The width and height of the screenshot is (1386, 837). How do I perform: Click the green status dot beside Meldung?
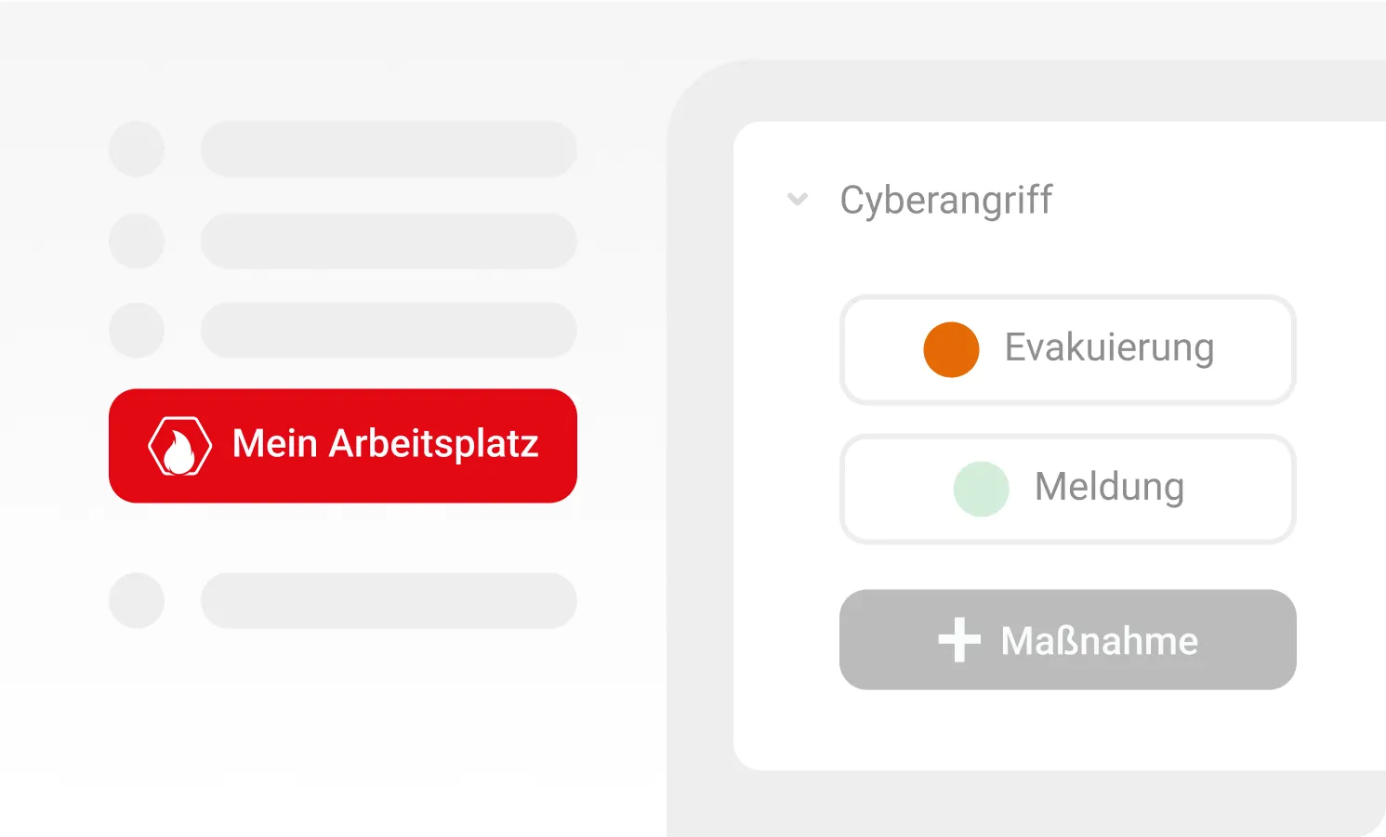[981, 489]
